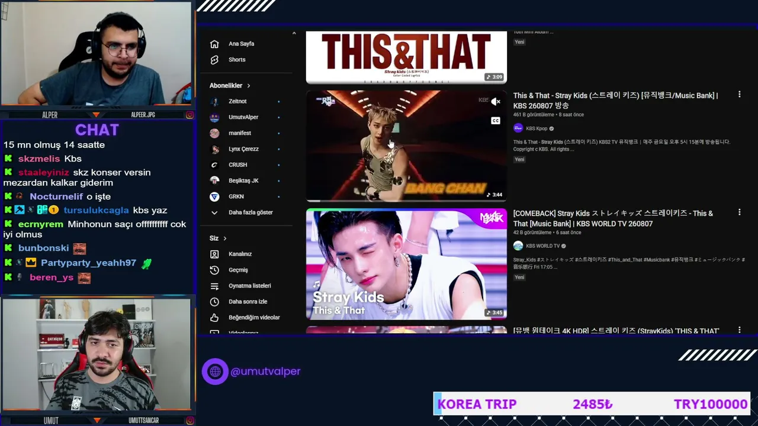The width and height of the screenshot is (758, 426).
Task: Open the CRUSH channel avatar
Action: point(214,165)
